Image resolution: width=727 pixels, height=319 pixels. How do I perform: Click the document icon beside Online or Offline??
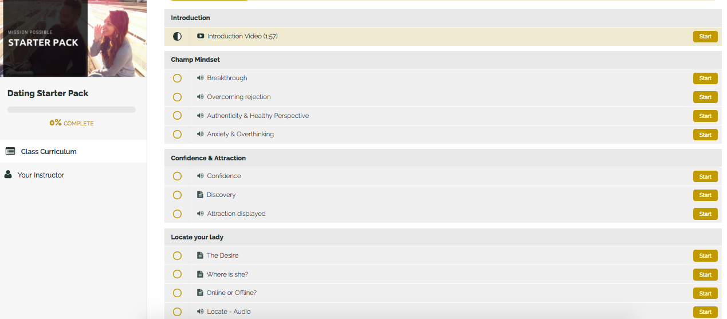200,293
